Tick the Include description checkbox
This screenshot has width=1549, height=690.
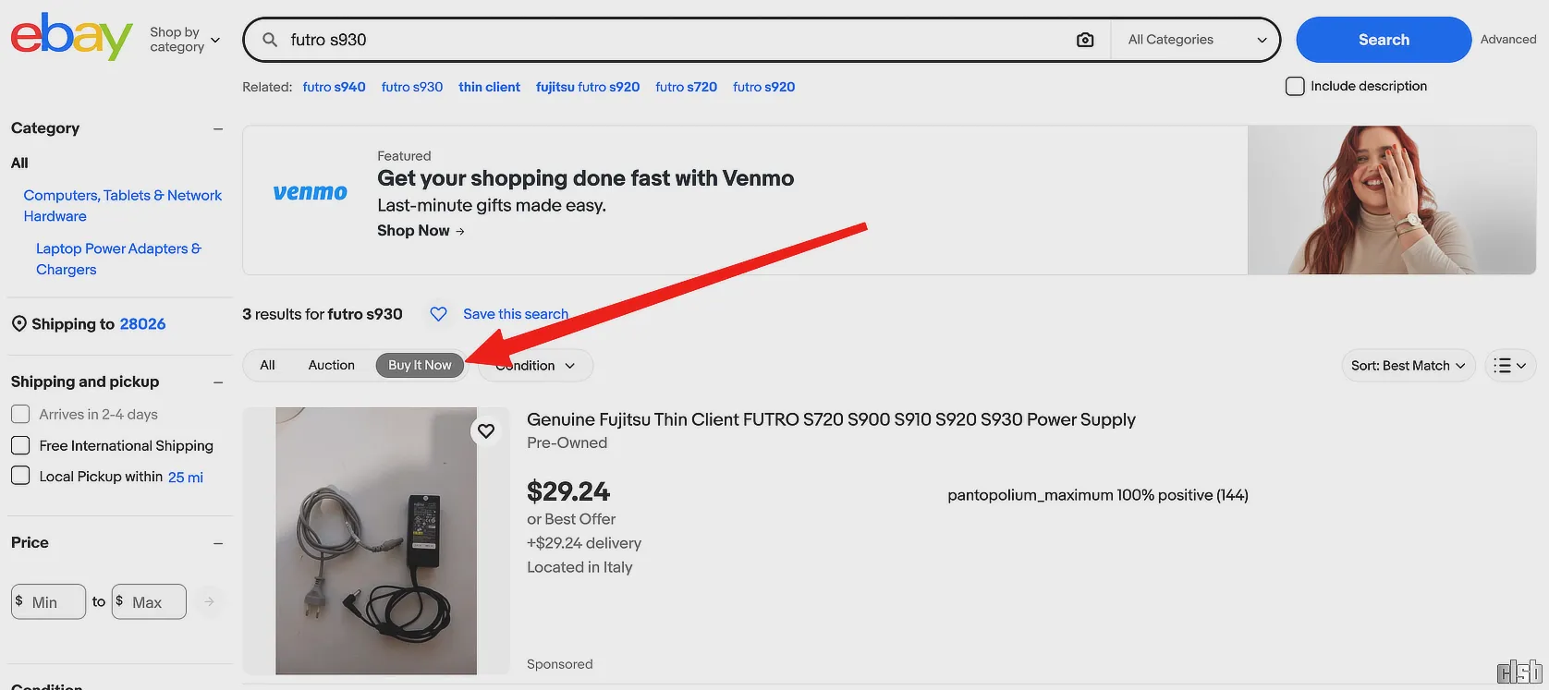[1295, 86]
